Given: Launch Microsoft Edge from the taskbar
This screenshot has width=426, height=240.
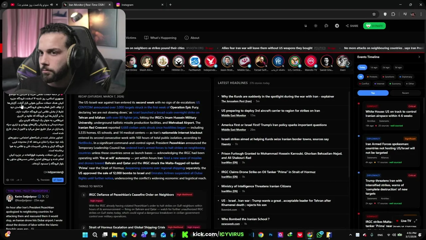Looking at the screenshot, I should [x=124, y=235].
